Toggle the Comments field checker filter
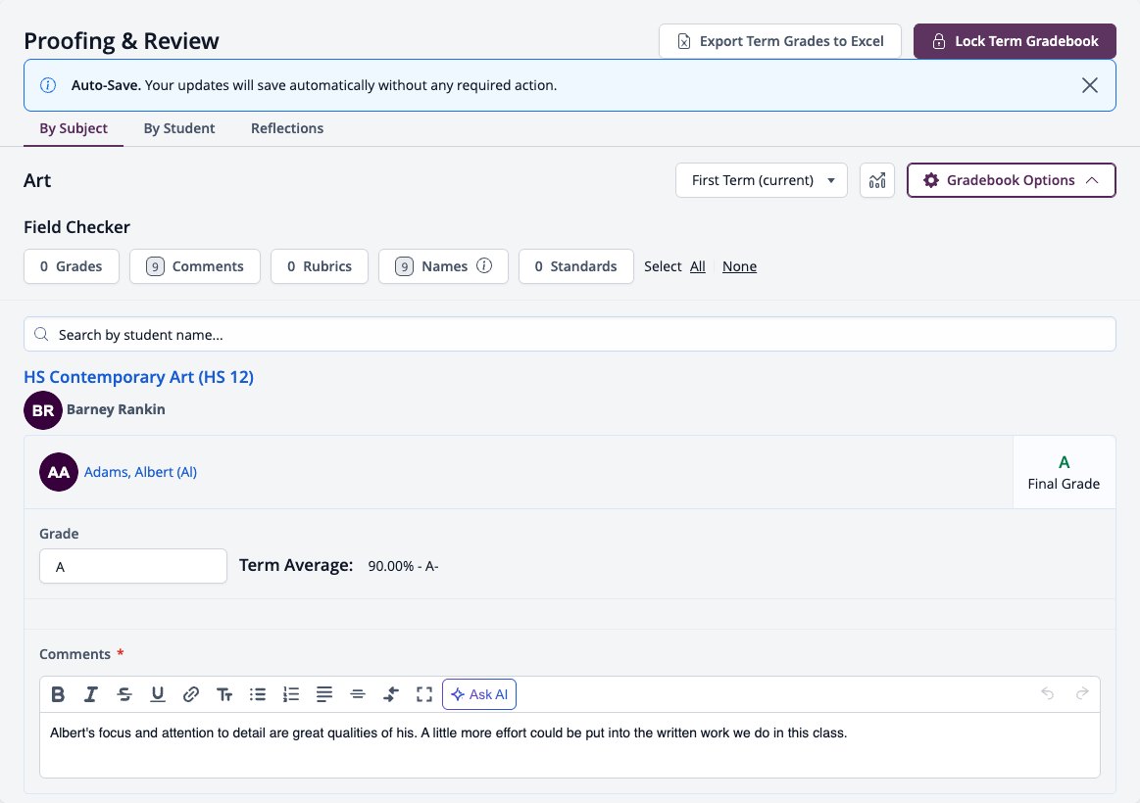1140x803 pixels. [x=195, y=266]
